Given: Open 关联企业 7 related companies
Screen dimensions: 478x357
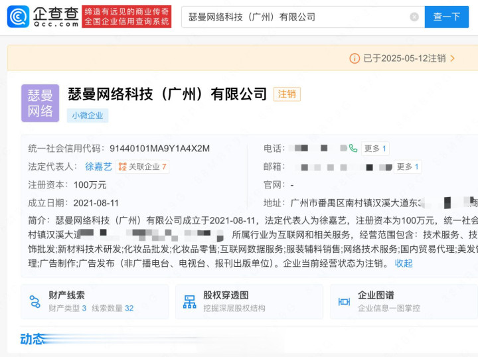Looking at the screenshot, I should tap(142, 167).
